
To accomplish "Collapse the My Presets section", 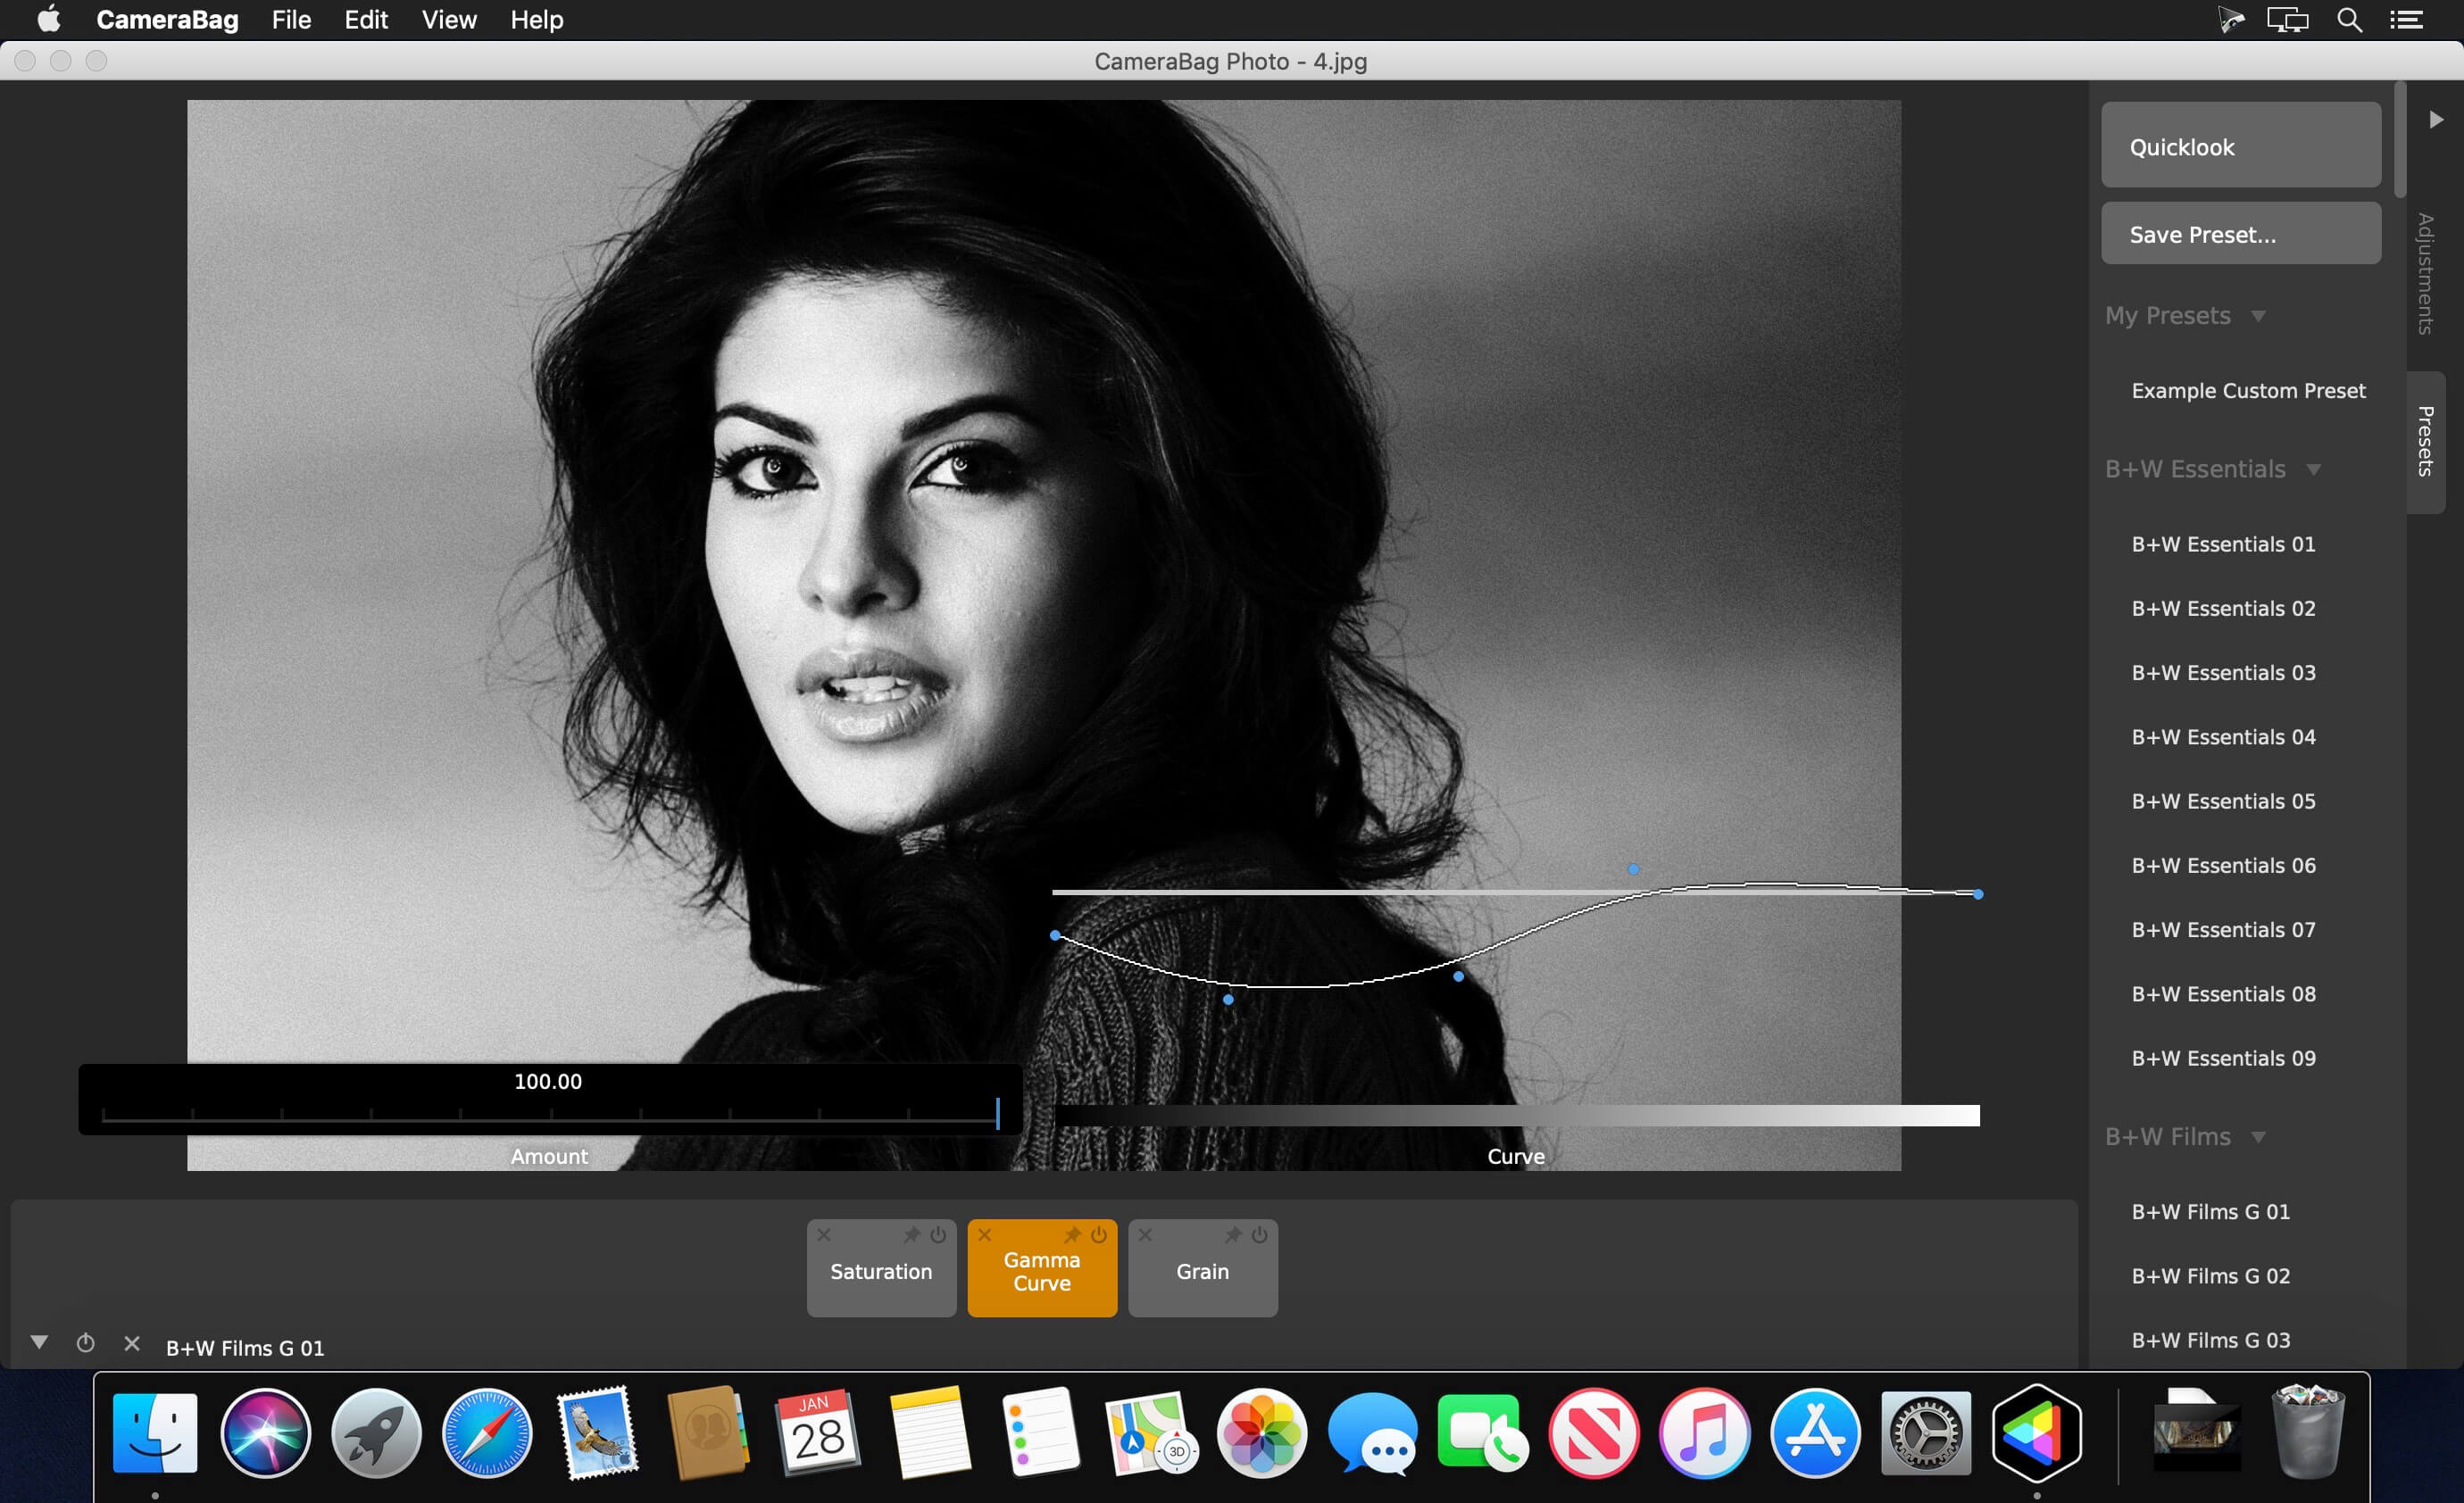I will [x=2258, y=316].
